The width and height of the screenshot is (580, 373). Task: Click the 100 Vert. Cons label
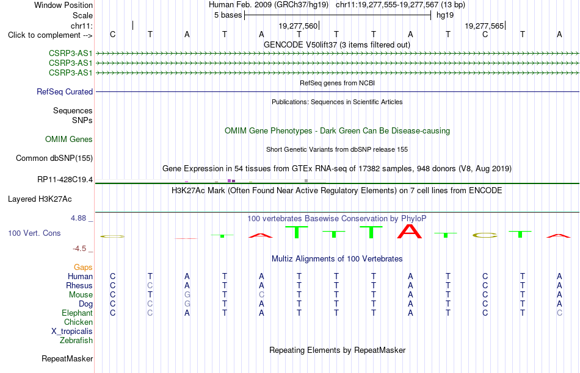[34, 233]
